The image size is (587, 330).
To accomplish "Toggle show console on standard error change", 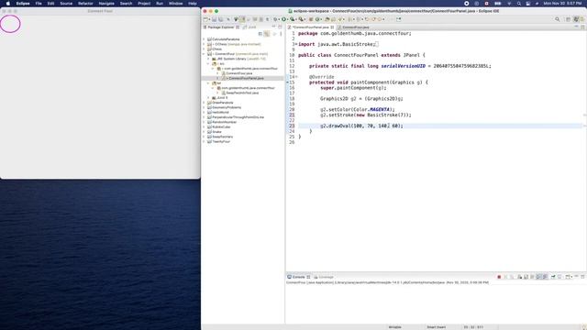I will (545, 277).
